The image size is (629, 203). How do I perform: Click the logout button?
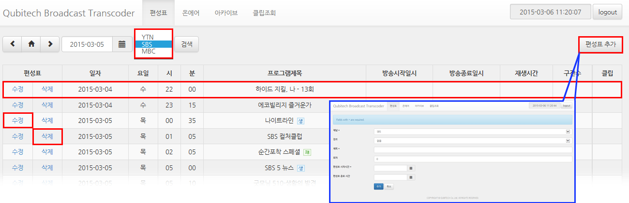(x=607, y=12)
